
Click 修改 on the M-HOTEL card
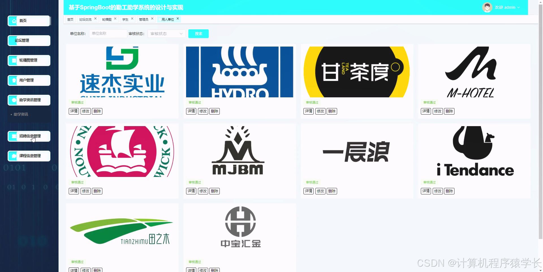pyautogui.click(x=438, y=111)
